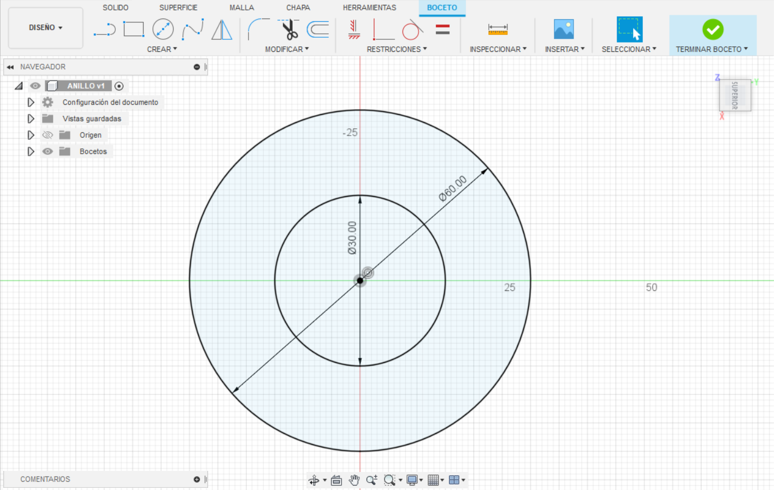Open the RESTRICCIONES dropdown menu
This screenshot has width=774, height=490.
tap(397, 49)
